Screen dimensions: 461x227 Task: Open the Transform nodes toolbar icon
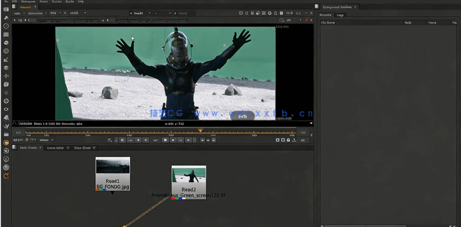click(6, 76)
